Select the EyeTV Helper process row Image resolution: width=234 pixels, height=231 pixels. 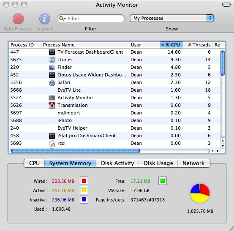[x=114, y=128]
